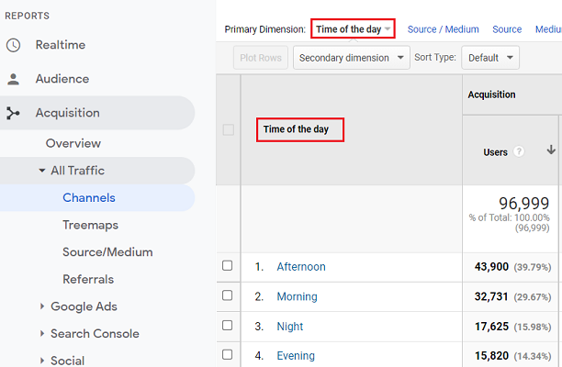Select all rows with header checkbox
The width and height of the screenshot is (562, 367).
click(228, 129)
